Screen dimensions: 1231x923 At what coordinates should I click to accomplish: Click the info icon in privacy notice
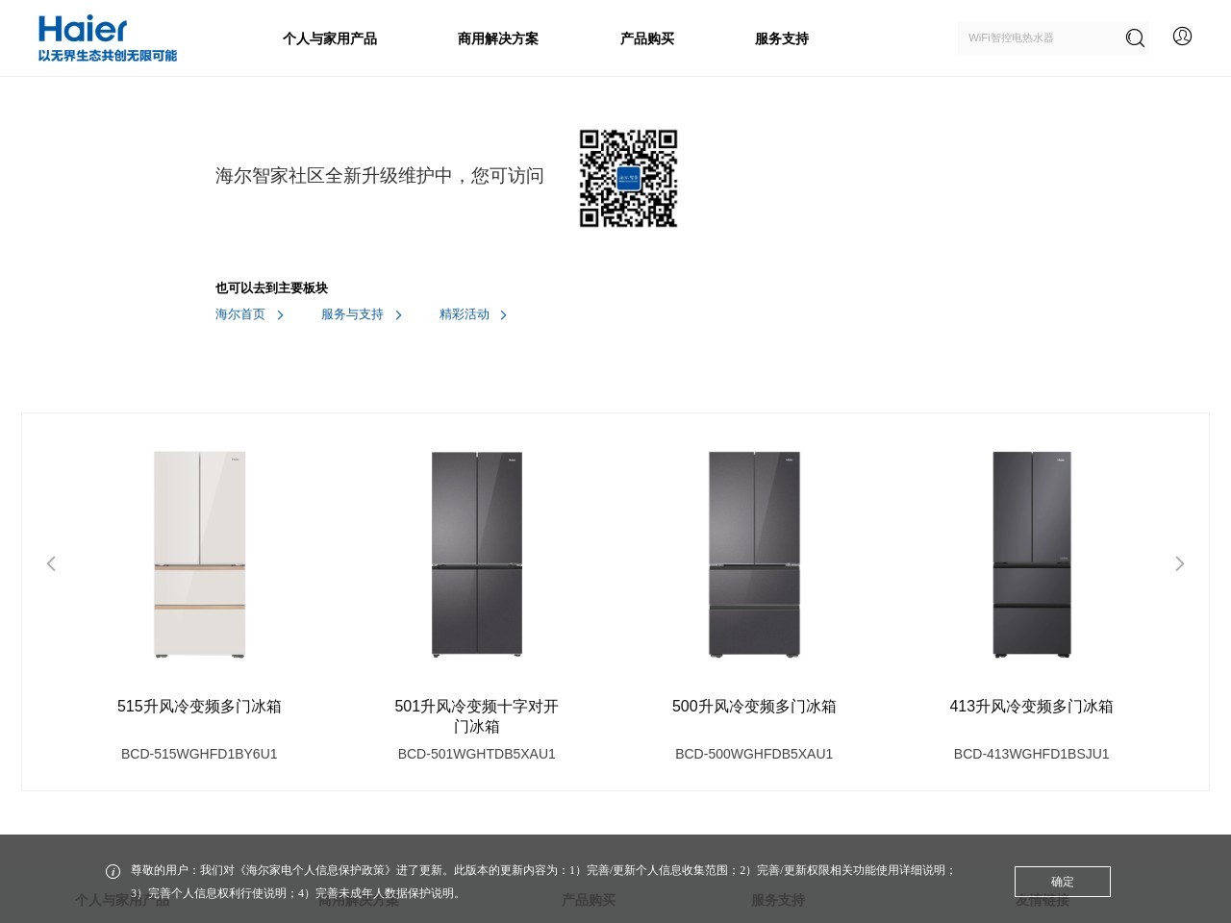[x=113, y=871]
